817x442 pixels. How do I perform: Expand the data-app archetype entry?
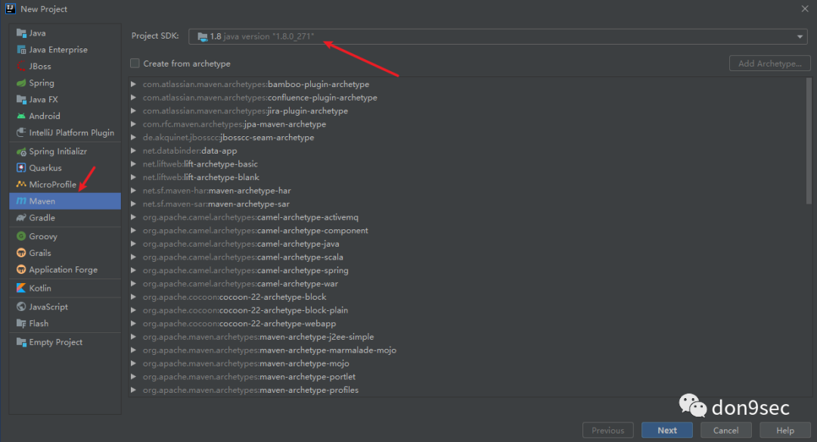coord(133,151)
